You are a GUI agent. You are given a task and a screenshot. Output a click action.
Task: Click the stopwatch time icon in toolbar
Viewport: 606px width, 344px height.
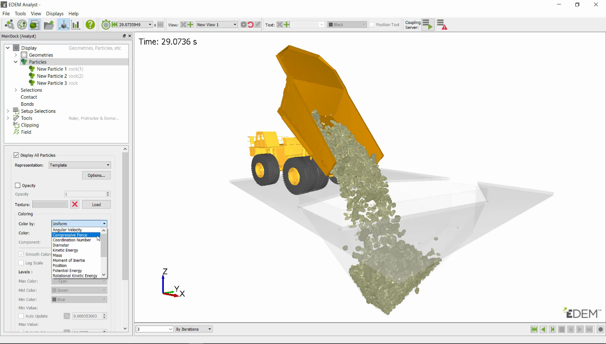click(106, 25)
